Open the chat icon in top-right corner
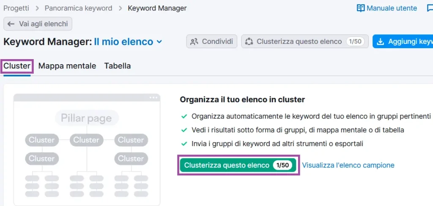Screen dimensions: 433x206 (429, 8)
